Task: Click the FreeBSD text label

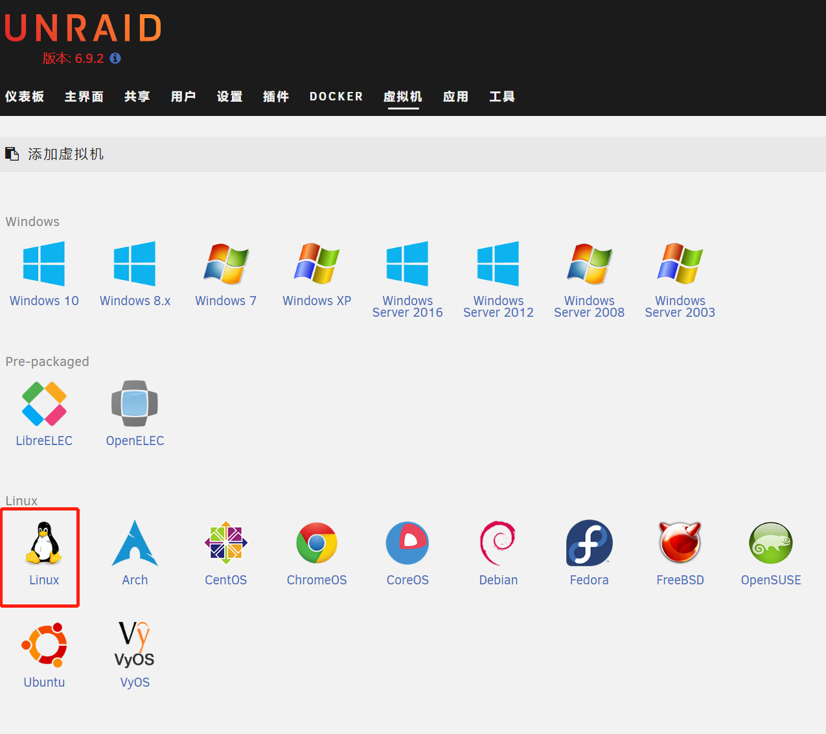Action: (x=680, y=580)
